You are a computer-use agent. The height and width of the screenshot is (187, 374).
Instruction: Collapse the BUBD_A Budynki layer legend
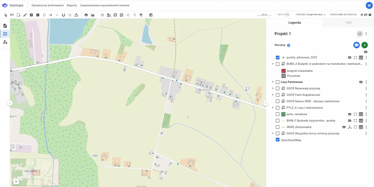click(x=273, y=64)
